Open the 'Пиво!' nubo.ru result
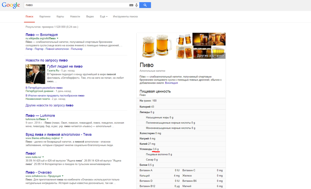 (x=30, y=154)
